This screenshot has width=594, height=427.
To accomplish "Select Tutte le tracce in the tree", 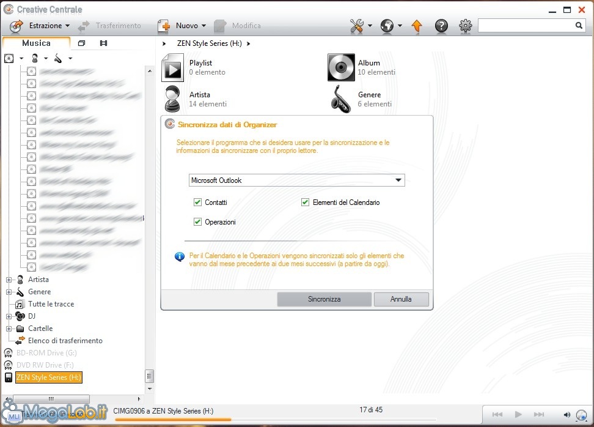I will pyautogui.click(x=51, y=304).
